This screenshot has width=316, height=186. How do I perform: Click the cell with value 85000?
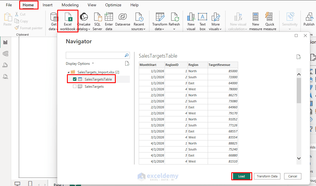click(223, 71)
